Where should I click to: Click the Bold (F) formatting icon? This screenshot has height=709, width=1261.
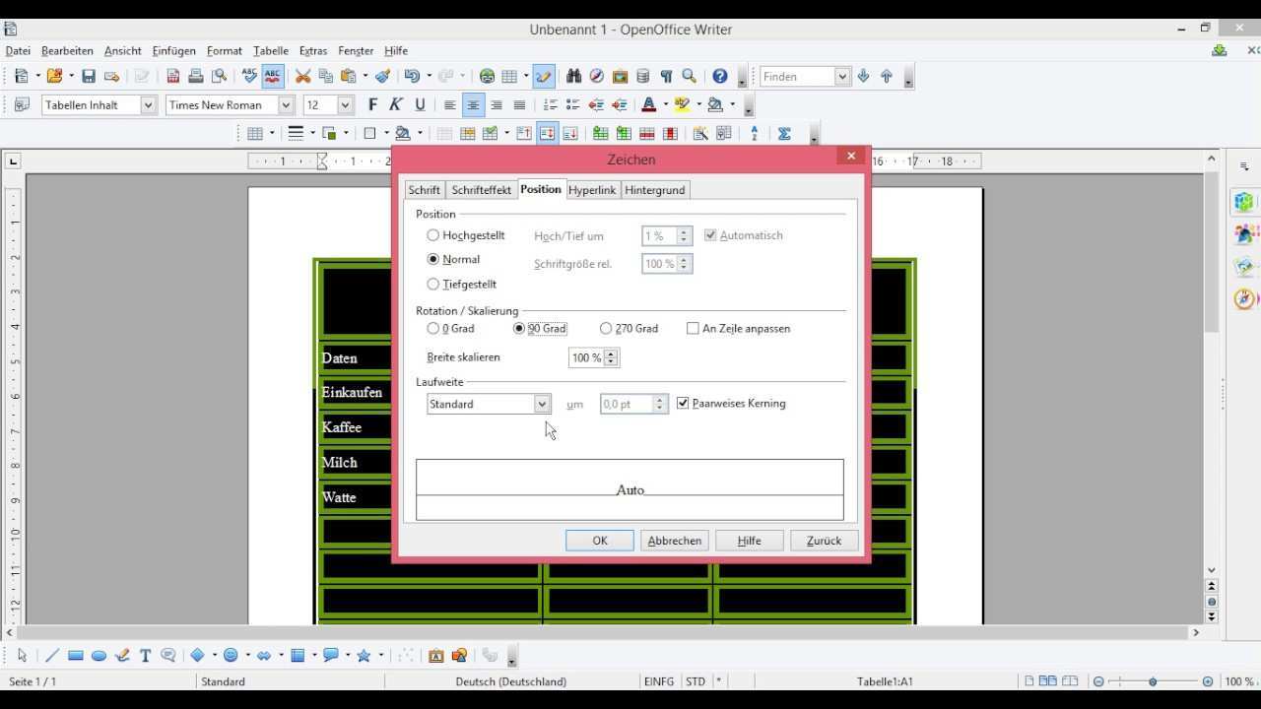coord(372,105)
